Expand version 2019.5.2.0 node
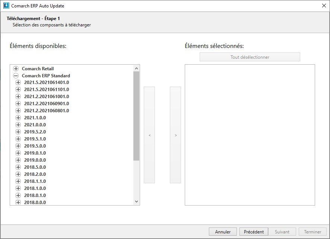This screenshot has width=330, height=239. (18, 132)
